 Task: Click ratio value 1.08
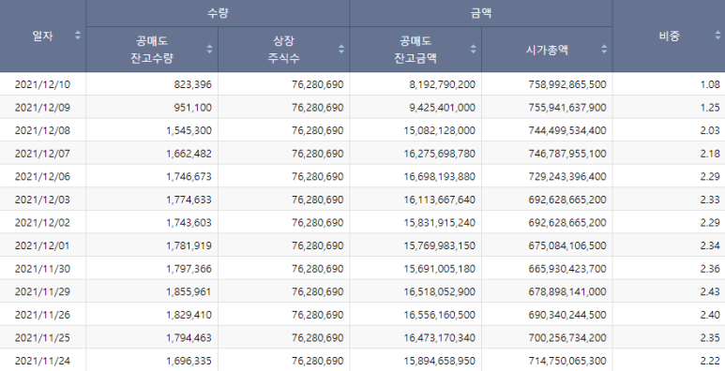tap(710, 84)
